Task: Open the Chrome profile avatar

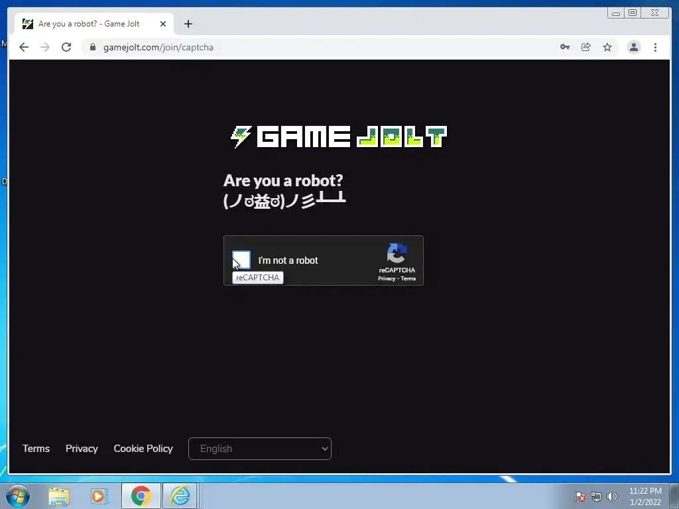Action: (633, 47)
